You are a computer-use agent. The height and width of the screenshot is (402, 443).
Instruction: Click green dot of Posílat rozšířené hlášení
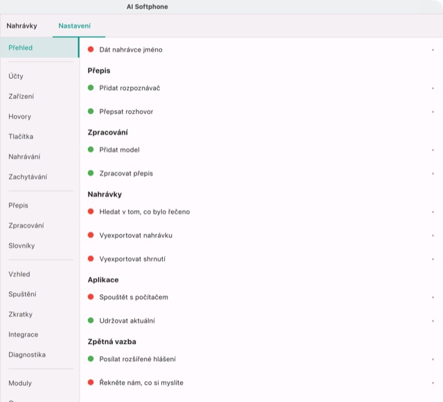(91, 359)
